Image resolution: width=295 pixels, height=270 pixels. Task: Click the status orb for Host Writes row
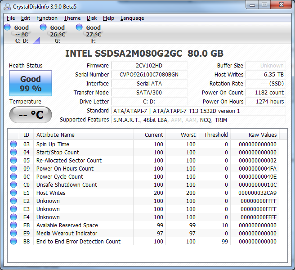13,193
